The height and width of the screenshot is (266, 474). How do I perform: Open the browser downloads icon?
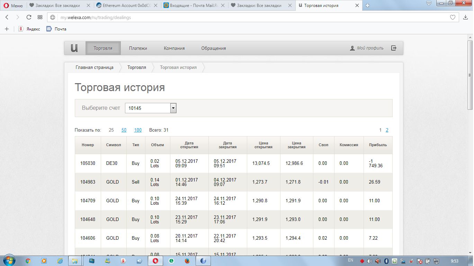[465, 17]
